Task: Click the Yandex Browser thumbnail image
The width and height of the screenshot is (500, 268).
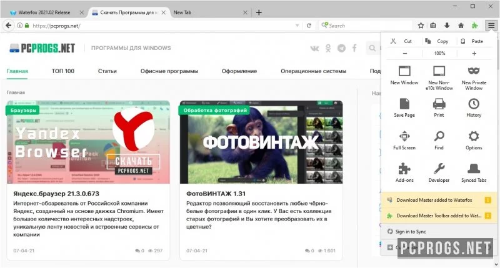Action: [x=88, y=142]
